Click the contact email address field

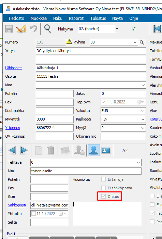(x=49, y=205)
